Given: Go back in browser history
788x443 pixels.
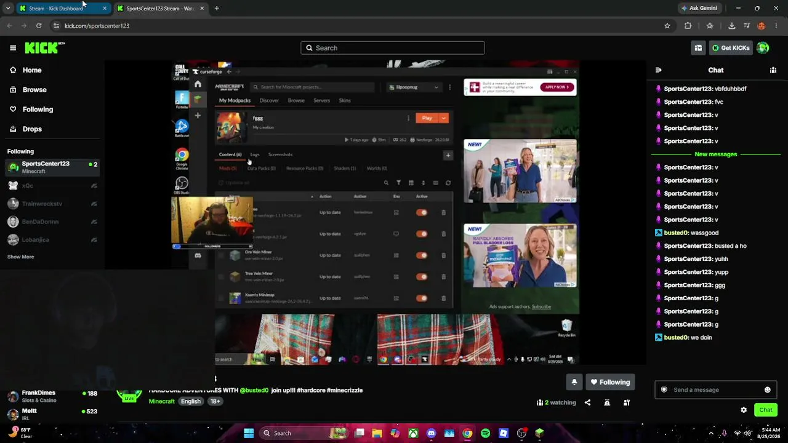Looking at the screenshot, I should (9, 26).
